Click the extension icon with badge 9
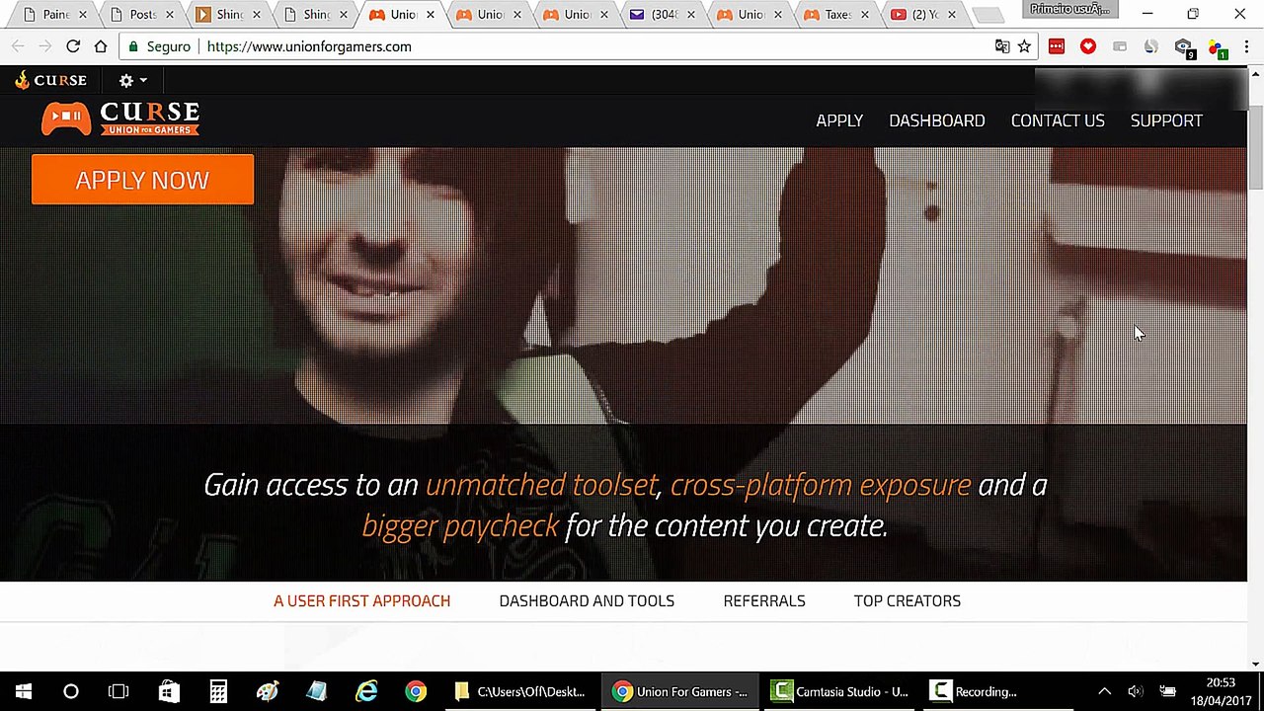1264x711 pixels. tap(1184, 47)
